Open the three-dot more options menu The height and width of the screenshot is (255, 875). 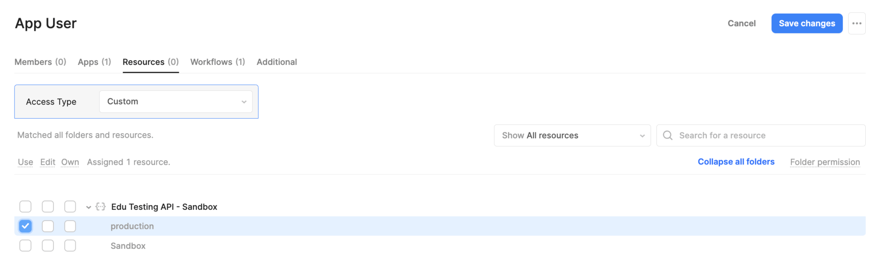(x=857, y=23)
